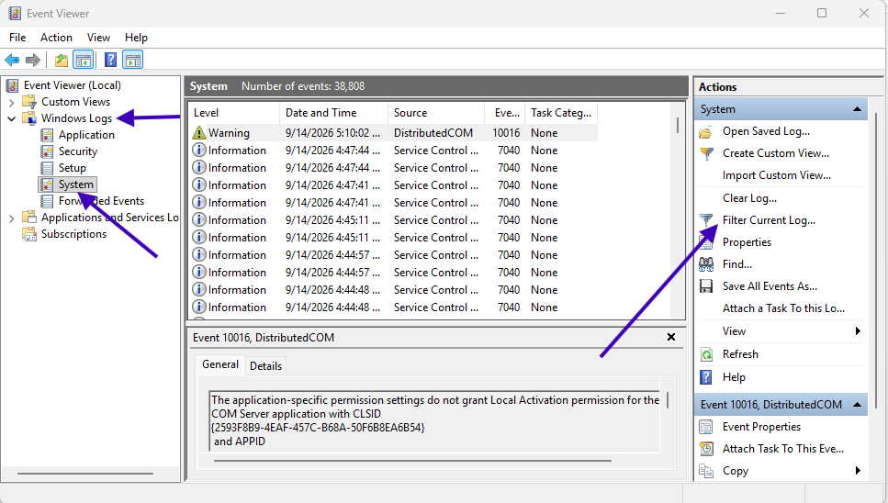Image resolution: width=888 pixels, height=503 pixels.
Task: Click the Setup log icon
Action: point(48,167)
